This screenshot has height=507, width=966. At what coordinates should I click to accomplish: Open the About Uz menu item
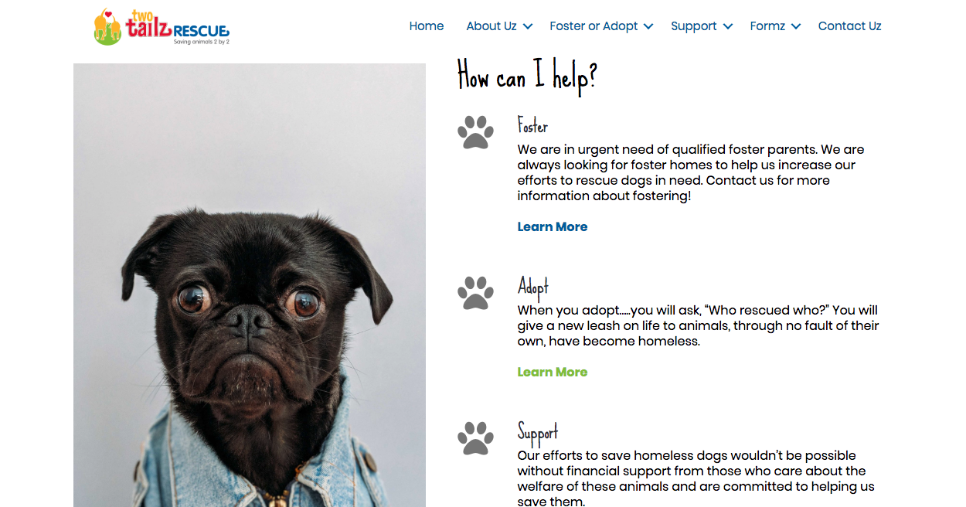(492, 26)
